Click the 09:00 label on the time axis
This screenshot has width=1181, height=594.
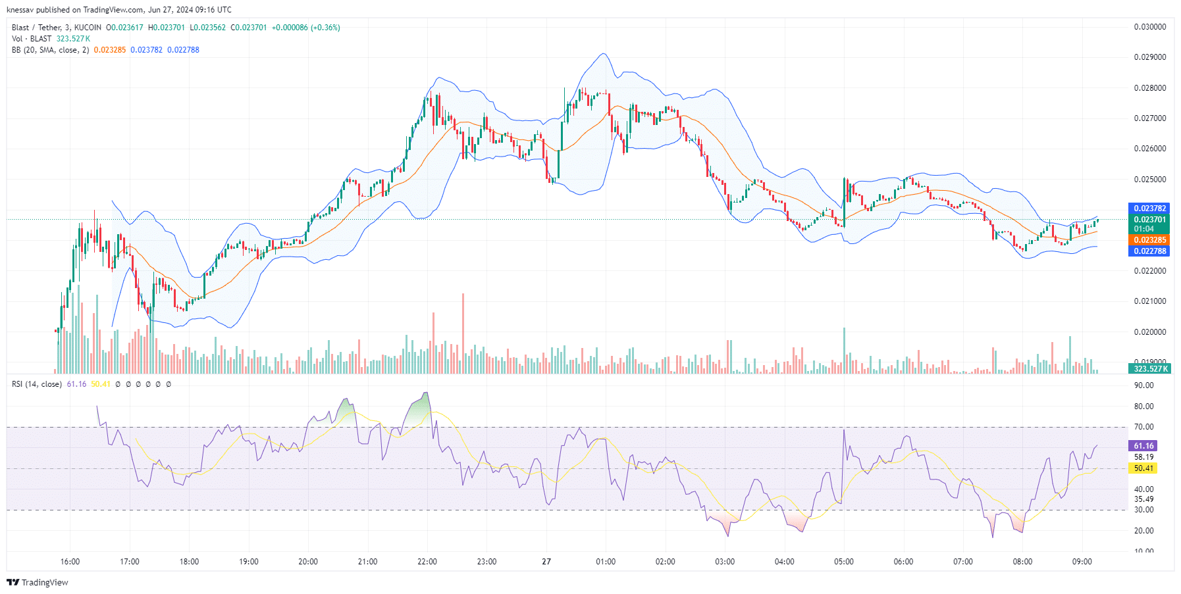[1082, 562]
